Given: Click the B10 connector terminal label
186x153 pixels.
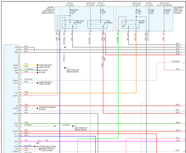Looking at the screenshot, I should (x=135, y=35).
